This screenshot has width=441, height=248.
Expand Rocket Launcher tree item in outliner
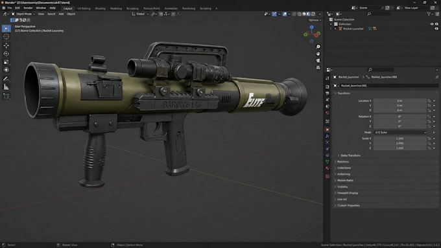pyautogui.click(x=335, y=28)
